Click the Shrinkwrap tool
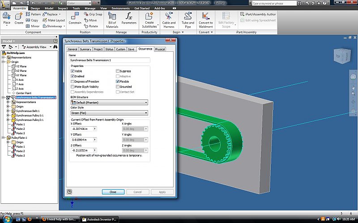Viewport: 358px width, 223px height. pos(54,26)
